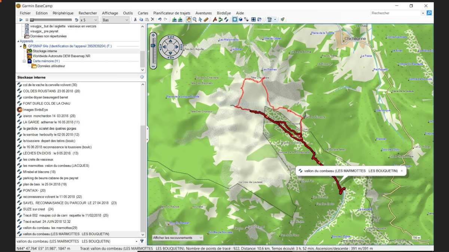The width and height of the screenshot is (449, 252).
Task: Click the search magnifier button at top right
Action: pyautogui.click(x=429, y=13)
